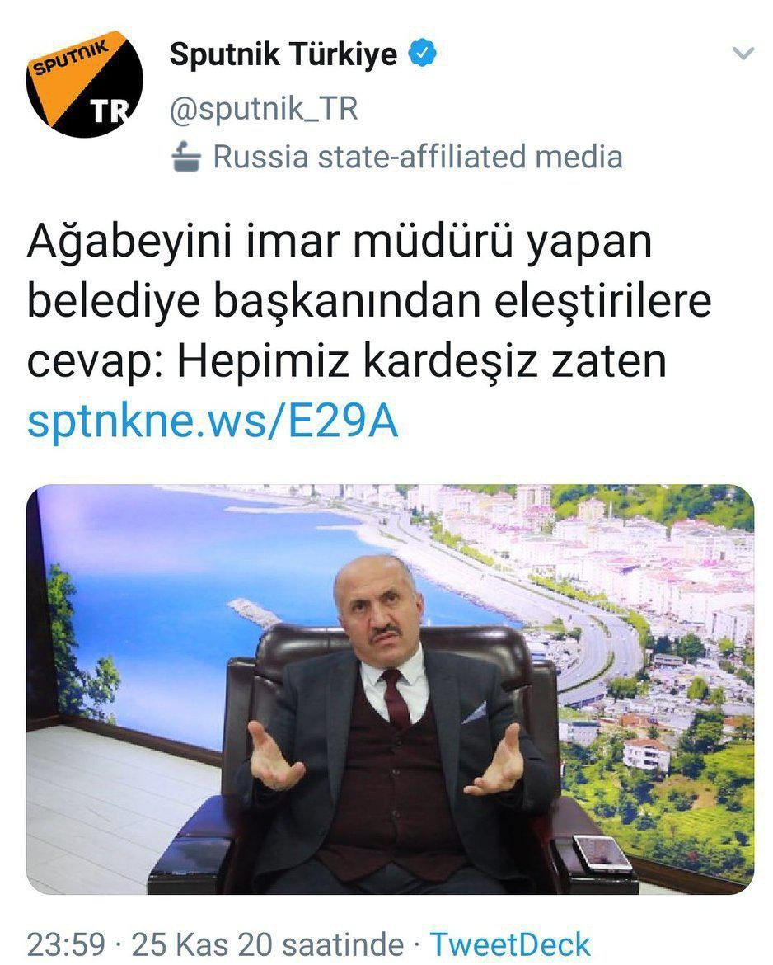Open the TweetDeck source link
773x965 pixels.
click(x=510, y=944)
